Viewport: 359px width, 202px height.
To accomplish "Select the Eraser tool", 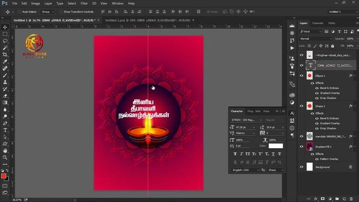I will 5,96.
